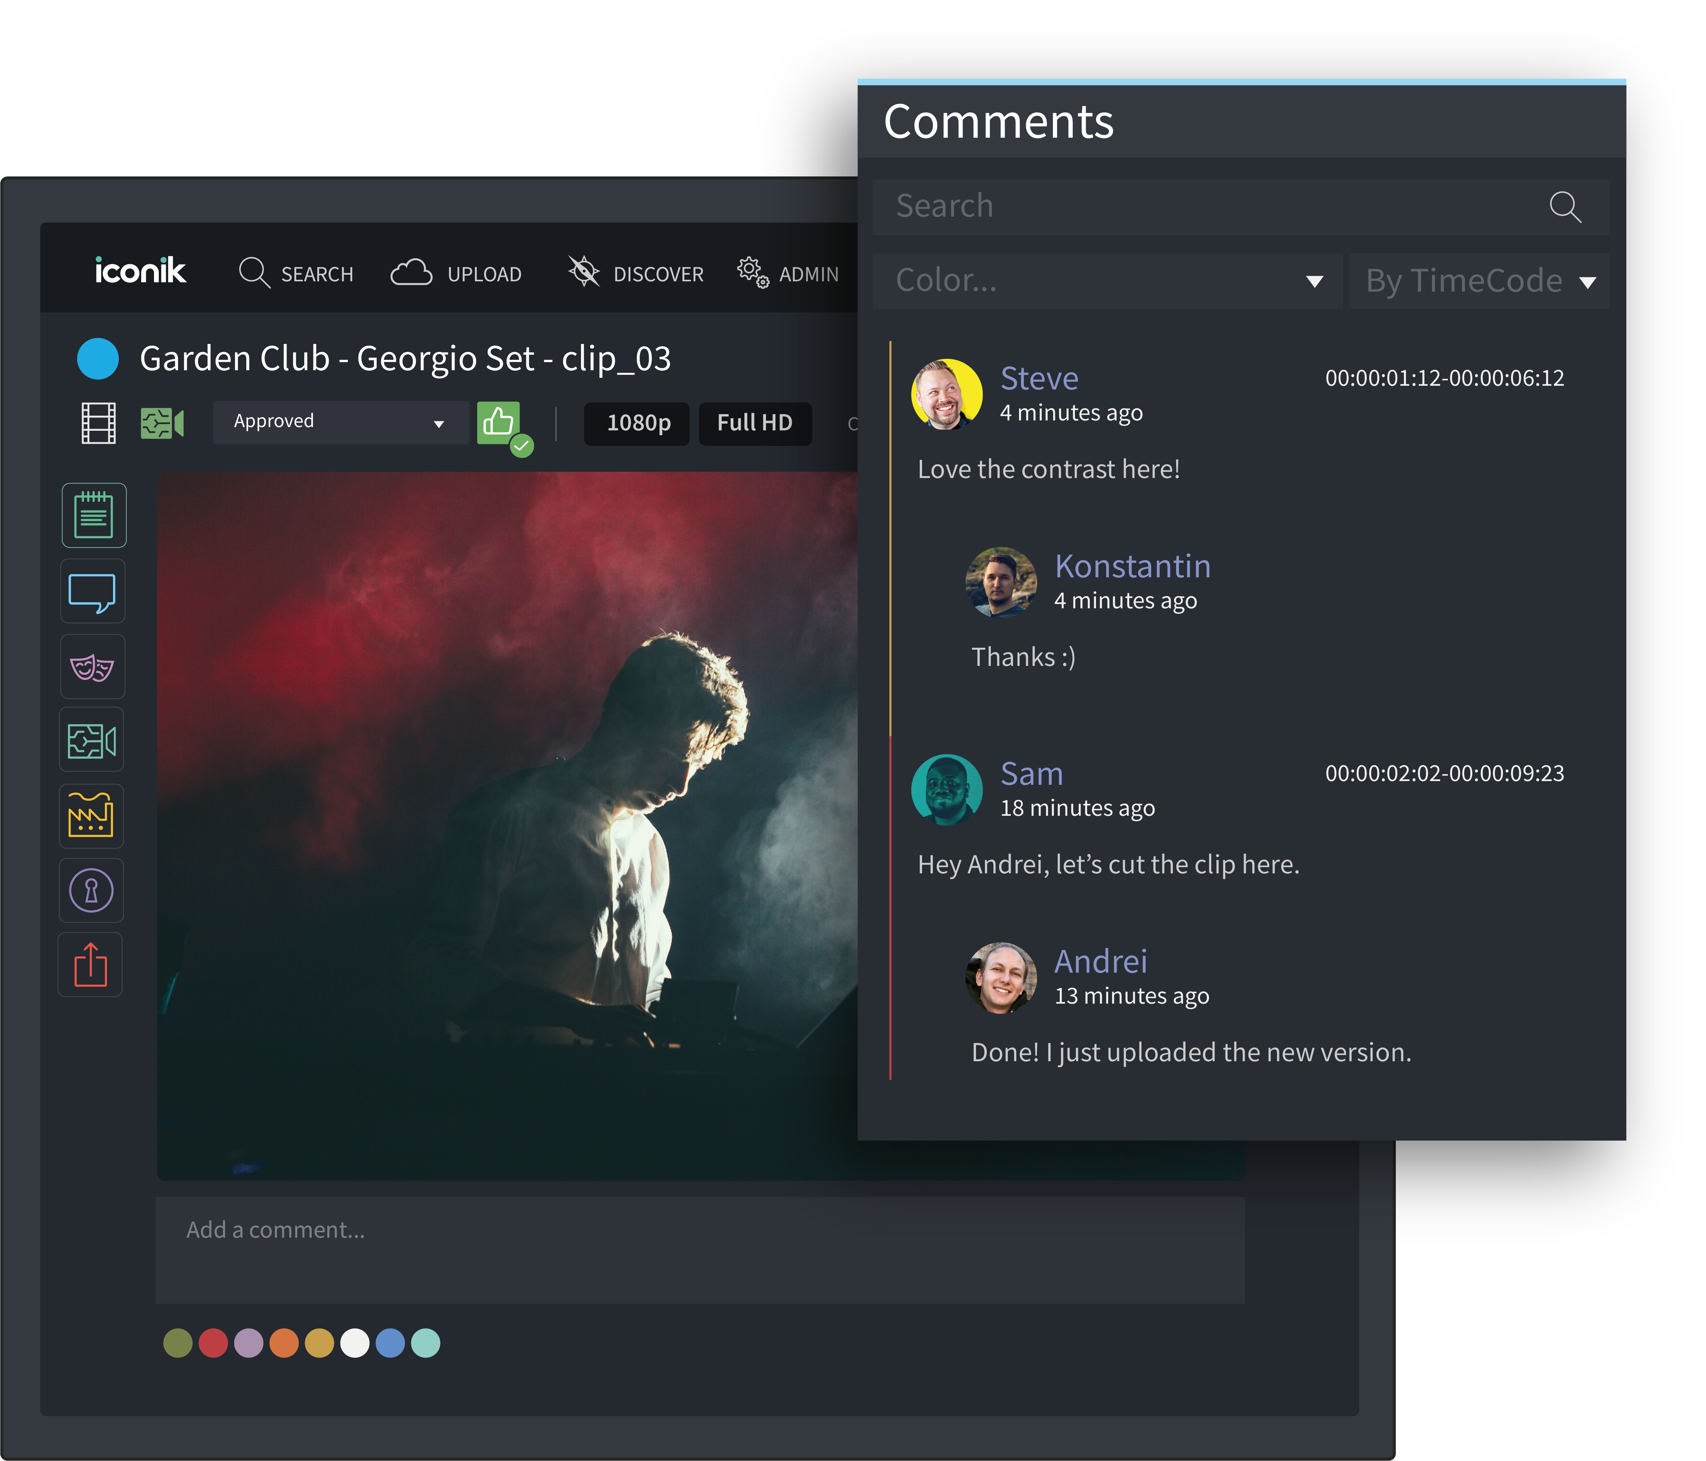Open Steve's user name link
The image size is (1706, 1461).
1039,379
